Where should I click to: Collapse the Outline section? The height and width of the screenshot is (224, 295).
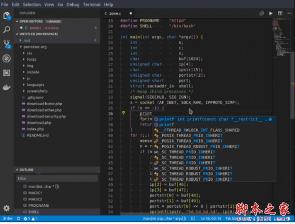point(57,169)
